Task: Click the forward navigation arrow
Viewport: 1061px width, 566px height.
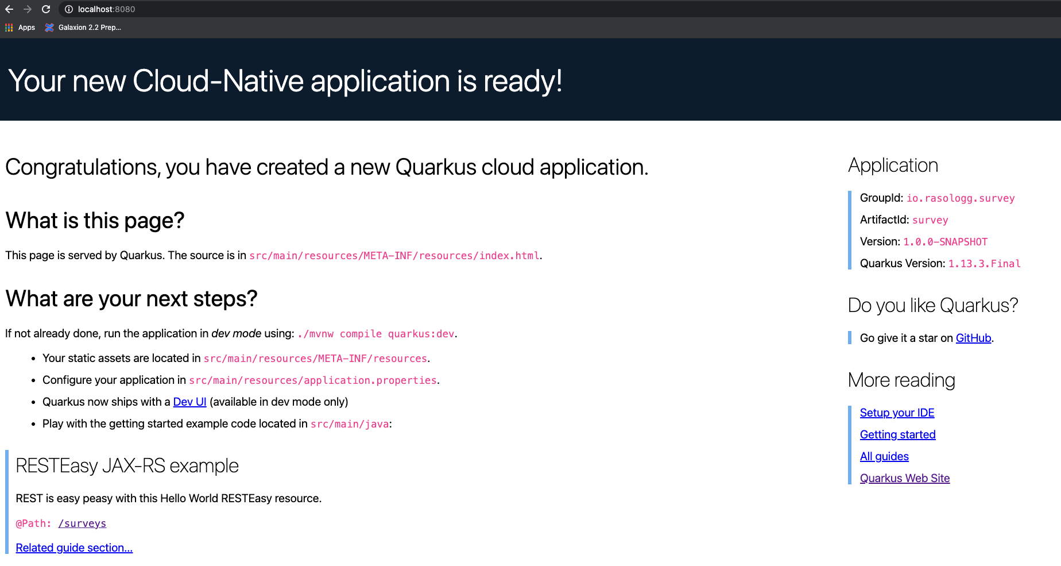Action: pyautogui.click(x=28, y=9)
